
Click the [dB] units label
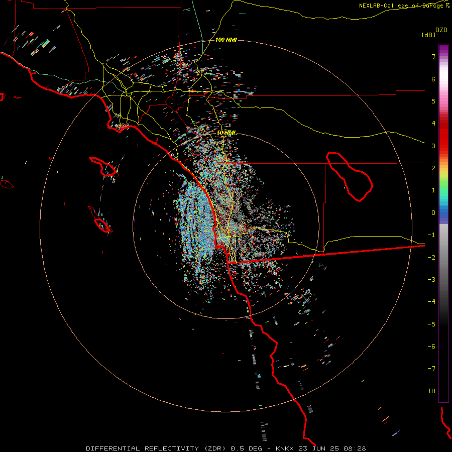[x=429, y=35]
